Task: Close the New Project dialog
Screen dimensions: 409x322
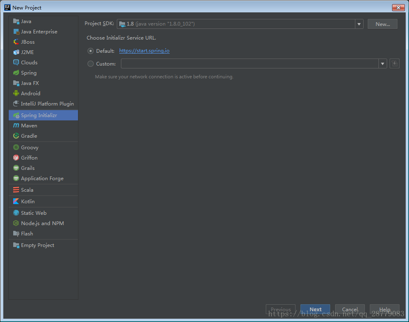Action: click(398, 7)
